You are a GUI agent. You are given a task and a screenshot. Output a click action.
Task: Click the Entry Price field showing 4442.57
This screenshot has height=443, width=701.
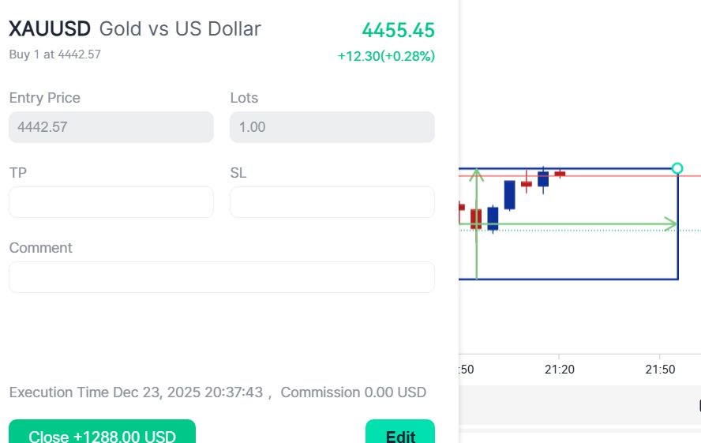111,127
